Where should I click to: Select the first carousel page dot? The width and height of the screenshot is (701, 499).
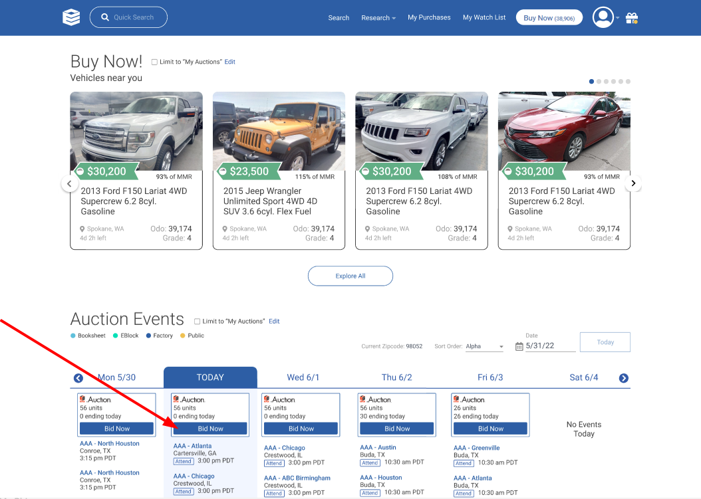click(x=591, y=81)
